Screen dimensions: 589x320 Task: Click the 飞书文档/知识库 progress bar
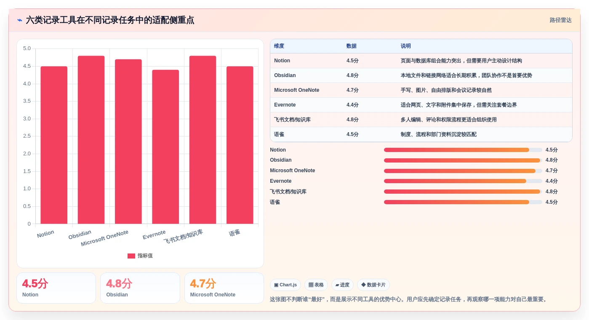[463, 192]
